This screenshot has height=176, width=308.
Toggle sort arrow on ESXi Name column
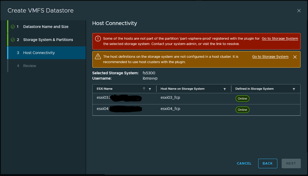144,89
